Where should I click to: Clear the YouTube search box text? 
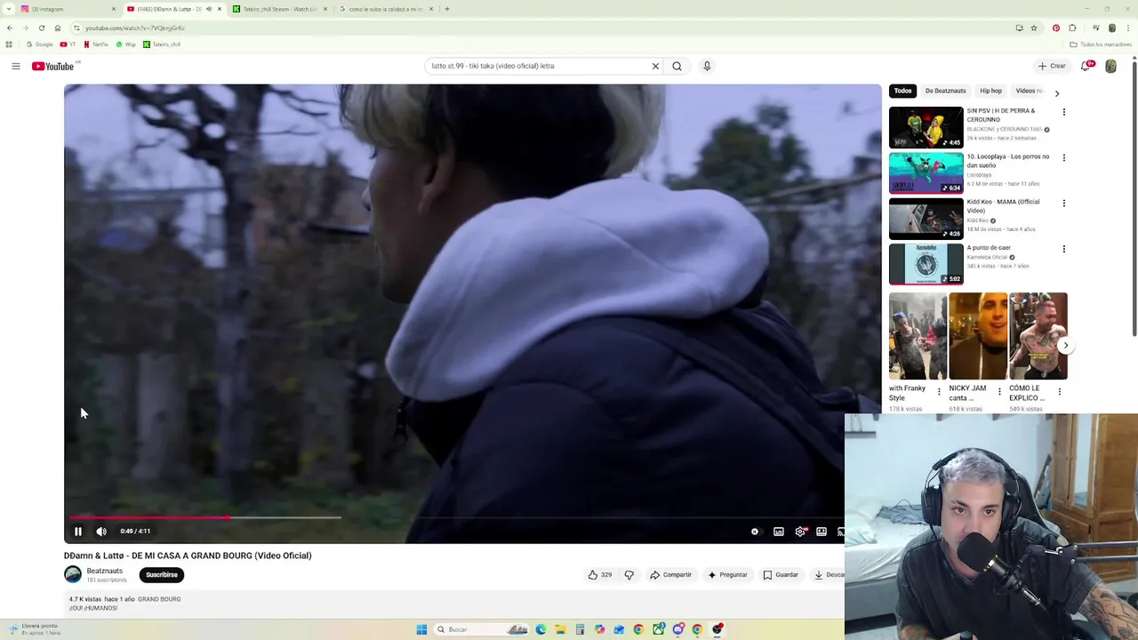click(655, 66)
